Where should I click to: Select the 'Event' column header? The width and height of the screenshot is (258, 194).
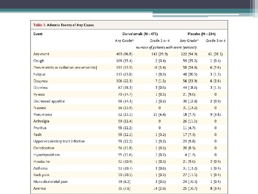tap(38, 34)
